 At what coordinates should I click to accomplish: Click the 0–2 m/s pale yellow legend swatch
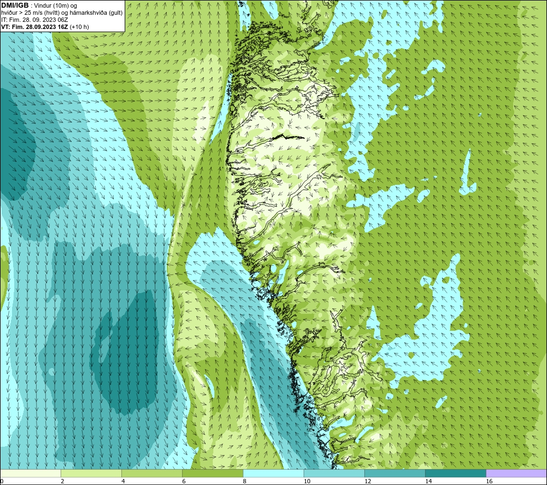(x=30, y=473)
